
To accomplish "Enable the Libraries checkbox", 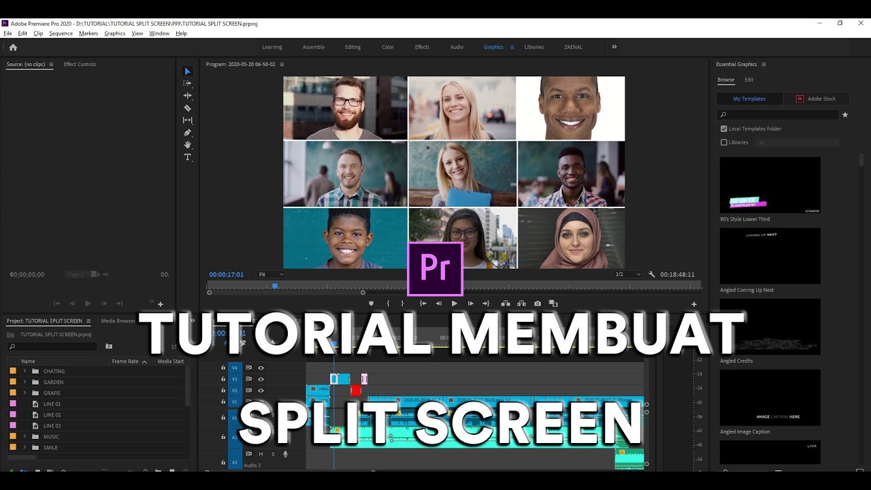I will coord(724,142).
